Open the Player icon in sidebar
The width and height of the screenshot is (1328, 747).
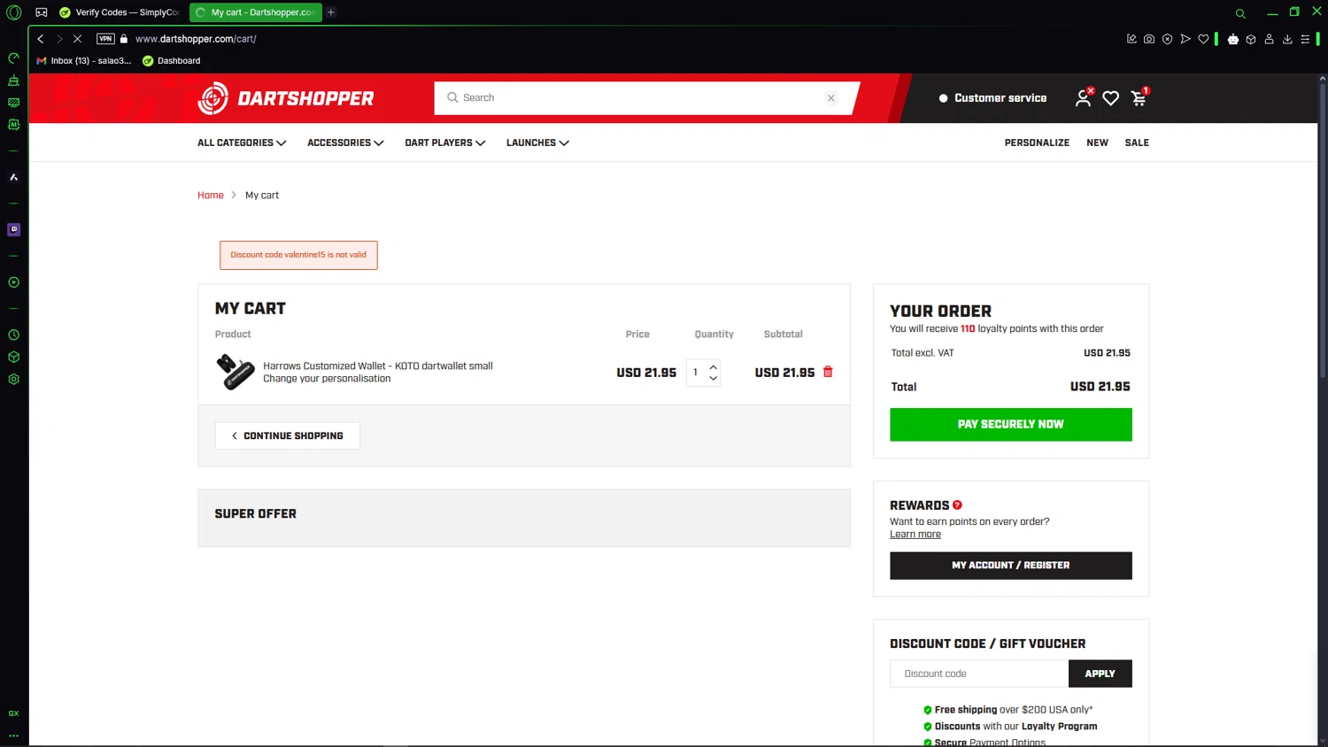[x=13, y=282]
